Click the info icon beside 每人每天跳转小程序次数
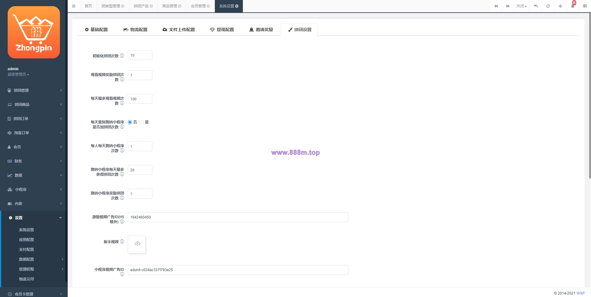The width and height of the screenshot is (591, 297). point(122,151)
